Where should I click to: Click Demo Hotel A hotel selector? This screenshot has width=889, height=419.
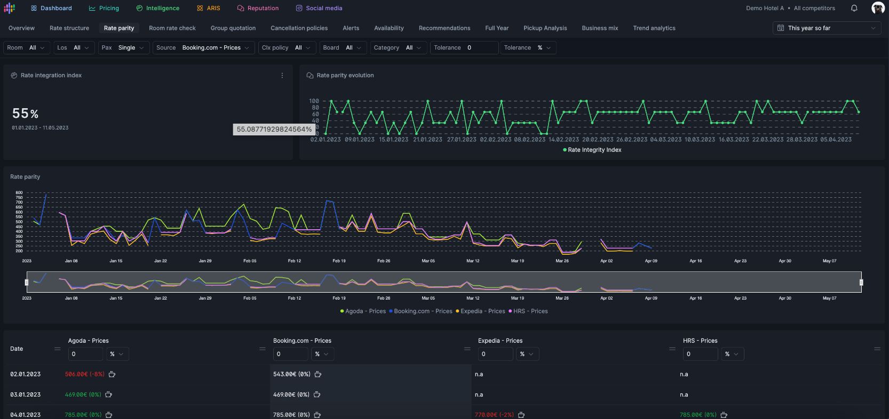[765, 8]
